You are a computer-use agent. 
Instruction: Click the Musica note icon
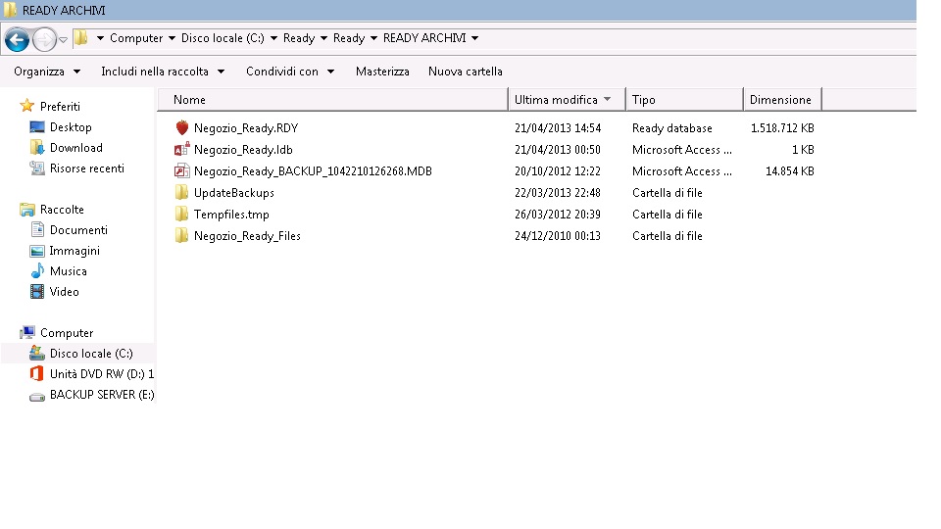(x=37, y=271)
